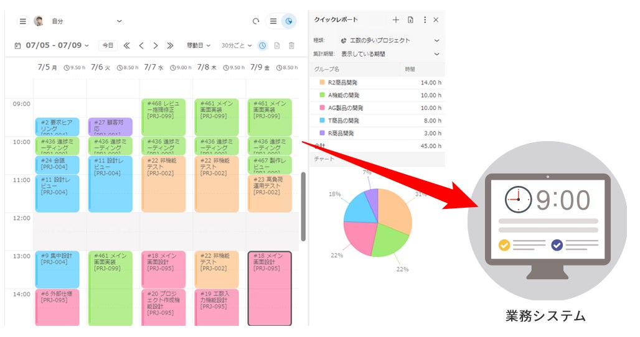The width and height of the screenshot is (640, 337).
Task: Toggle the pie chart report view button
Action: tap(289, 21)
